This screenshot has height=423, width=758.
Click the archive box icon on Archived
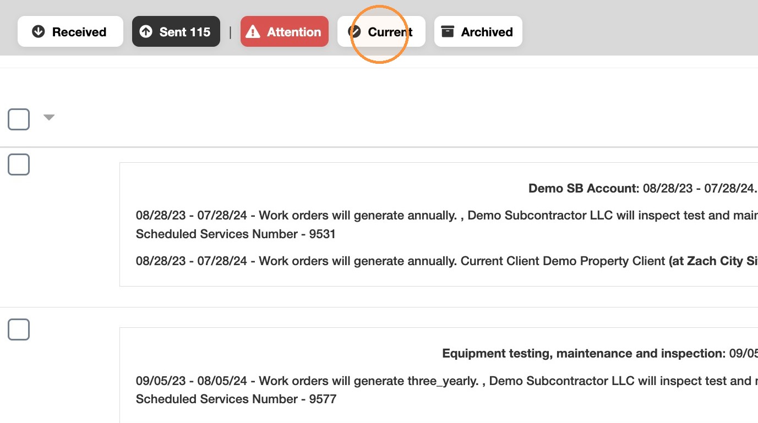click(x=448, y=31)
